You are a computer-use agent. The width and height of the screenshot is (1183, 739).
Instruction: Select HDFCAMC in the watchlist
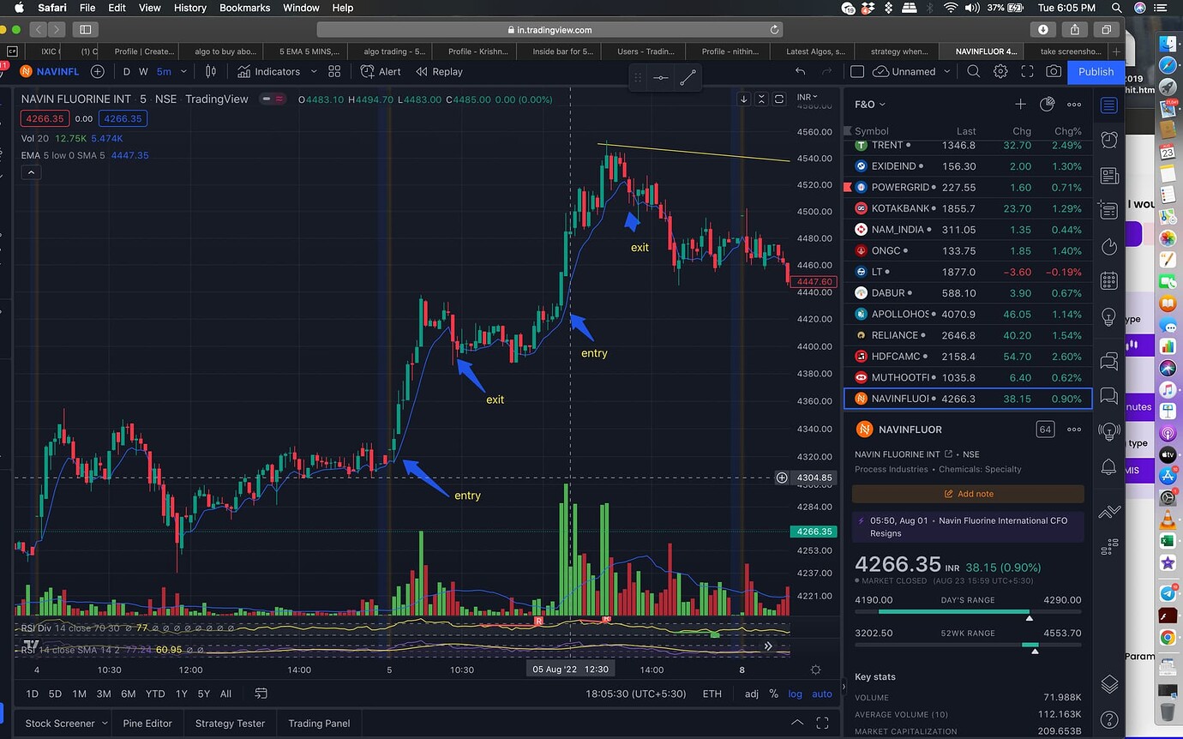[968, 356]
